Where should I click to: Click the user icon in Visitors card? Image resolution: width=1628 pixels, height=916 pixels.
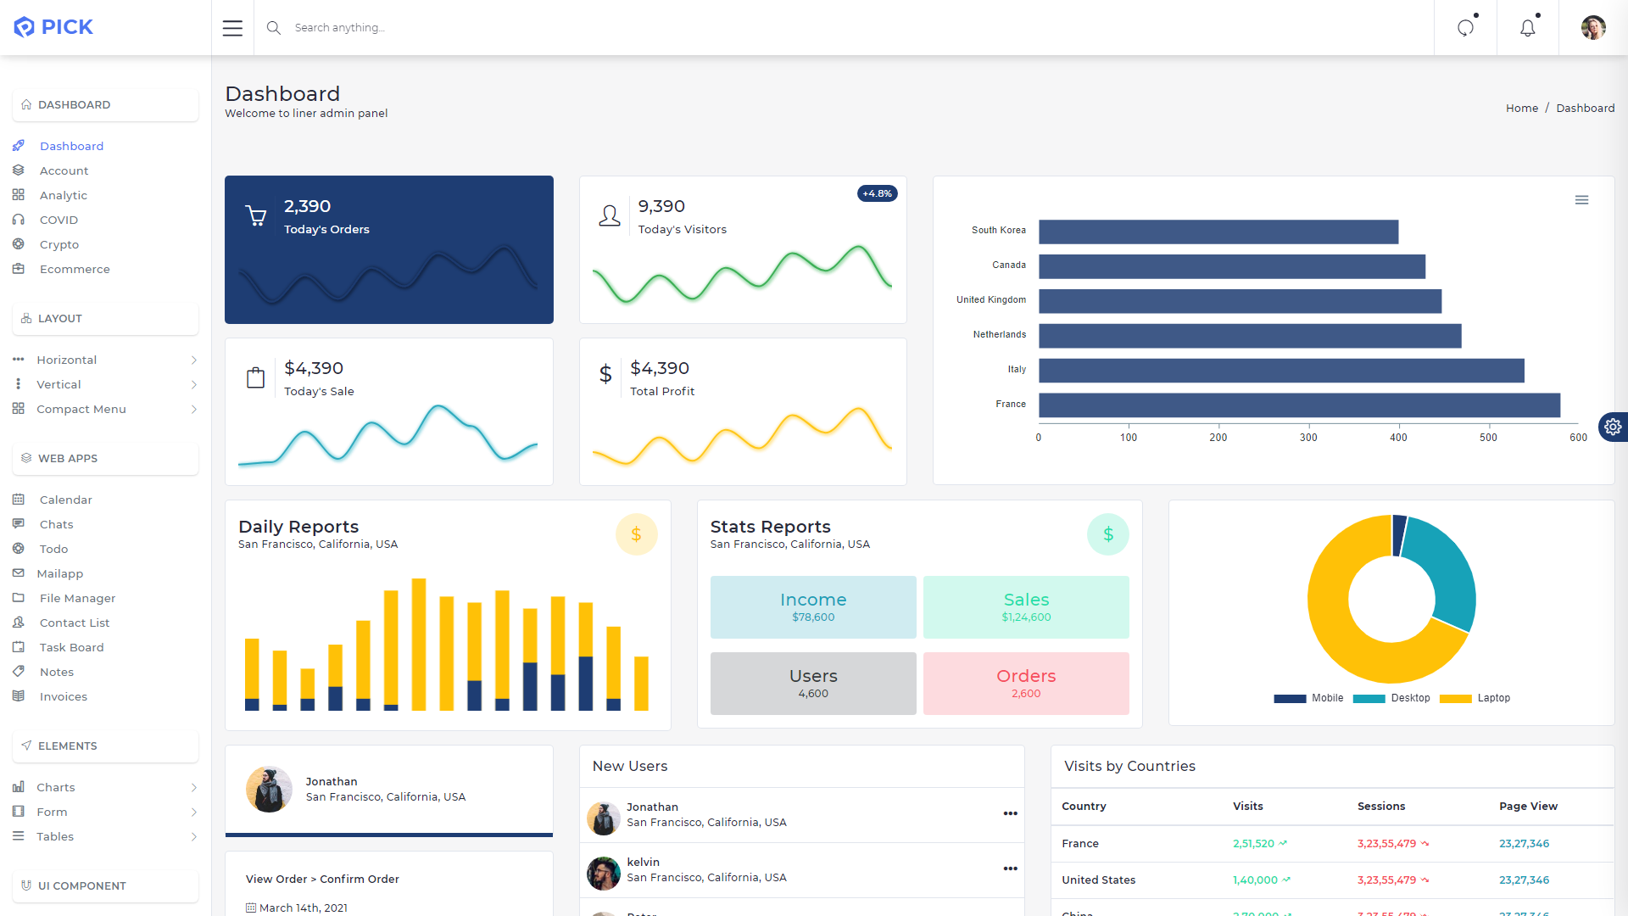(x=609, y=216)
